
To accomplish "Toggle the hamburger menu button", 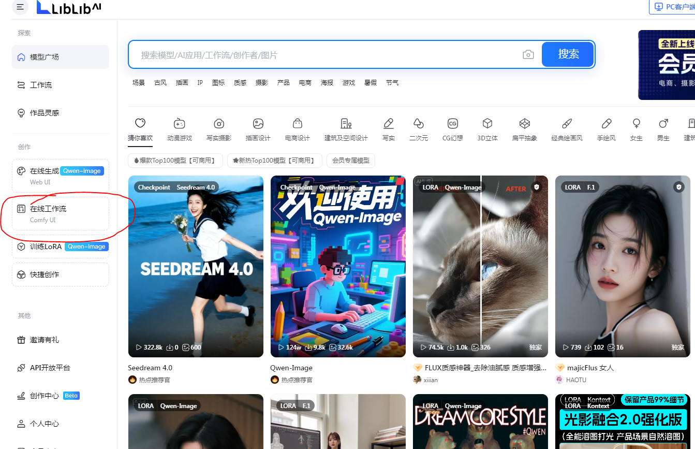I will [20, 7].
